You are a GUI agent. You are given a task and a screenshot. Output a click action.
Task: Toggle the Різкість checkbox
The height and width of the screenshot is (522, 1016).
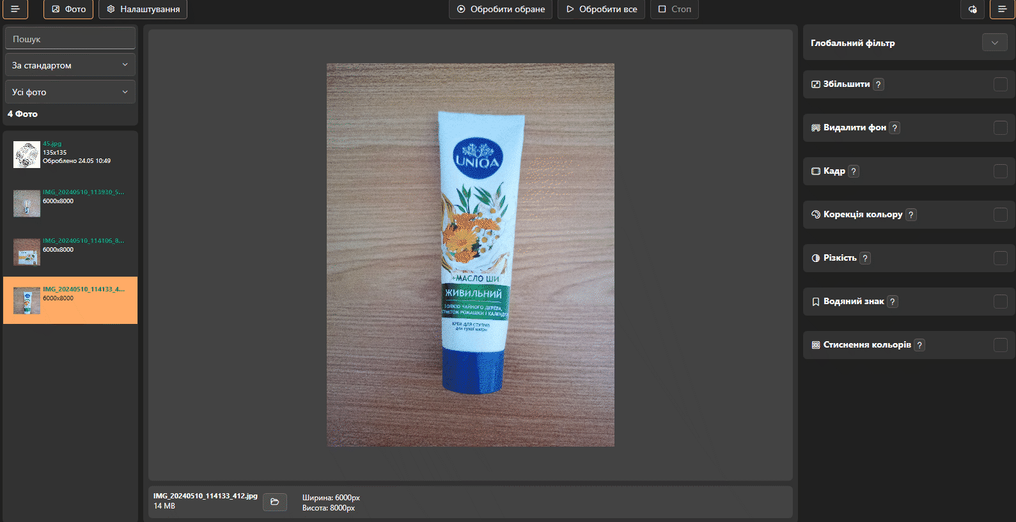tap(1001, 258)
